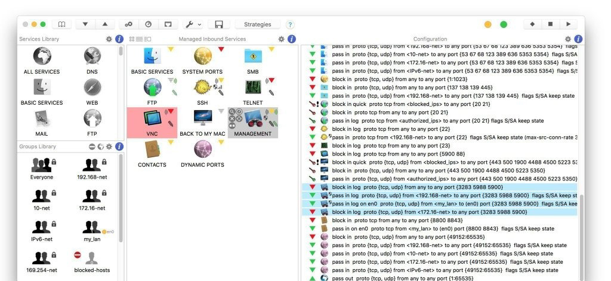Open the wrench tools dropdown
Image resolution: width=611 pixels, height=281 pixels.
(x=192, y=24)
